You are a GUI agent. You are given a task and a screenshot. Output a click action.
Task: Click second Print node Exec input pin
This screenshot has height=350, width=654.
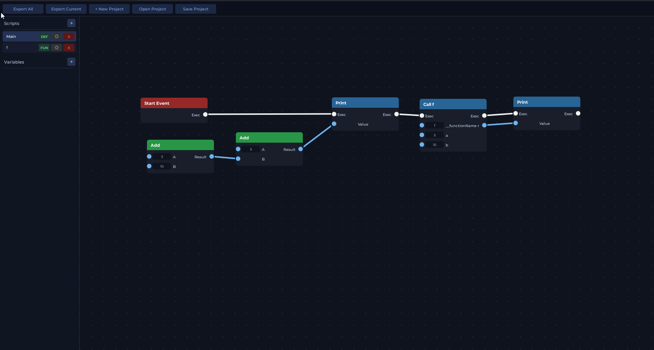pyautogui.click(x=516, y=113)
